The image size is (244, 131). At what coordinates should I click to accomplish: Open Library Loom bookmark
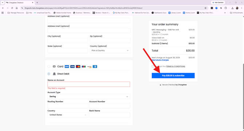tap(174, 13)
